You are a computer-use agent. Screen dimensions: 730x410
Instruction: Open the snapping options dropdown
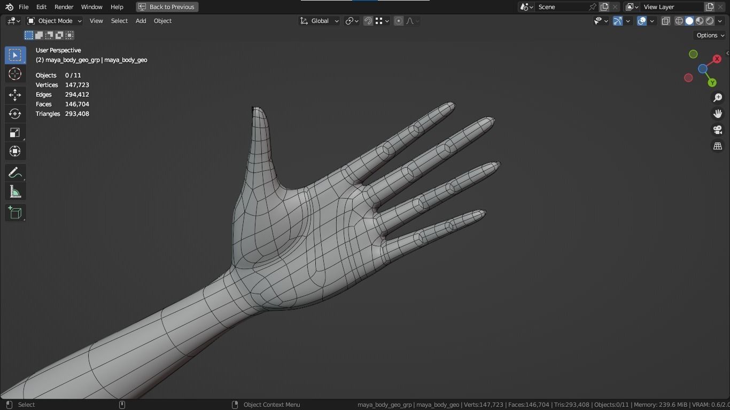pos(382,21)
